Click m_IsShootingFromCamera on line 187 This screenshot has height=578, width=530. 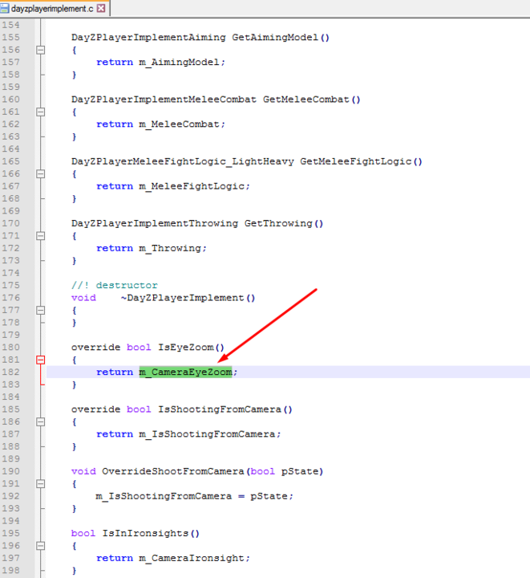(x=207, y=434)
